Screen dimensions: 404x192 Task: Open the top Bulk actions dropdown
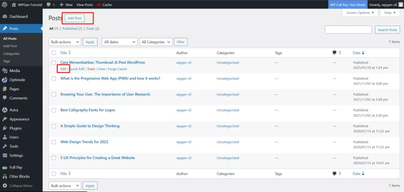pyautogui.click(x=65, y=42)
